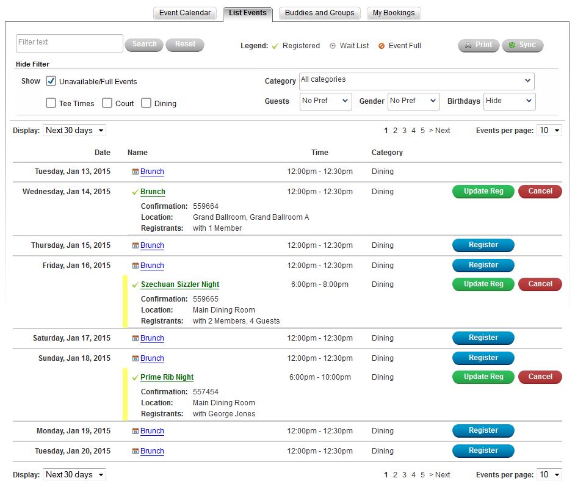Cancel the Szechuan Sizzler Night registration
The height and width of the screenshot is (492, 575).
click(540, 284)
